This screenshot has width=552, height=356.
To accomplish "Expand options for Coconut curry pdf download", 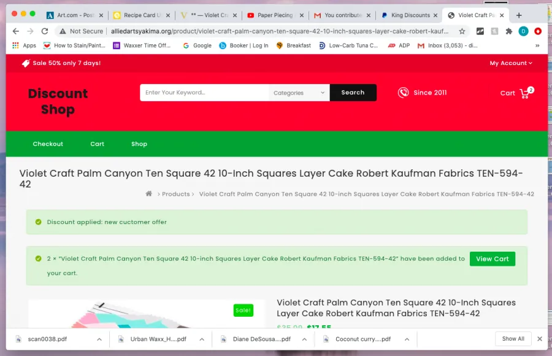I will tap(407, 339).
